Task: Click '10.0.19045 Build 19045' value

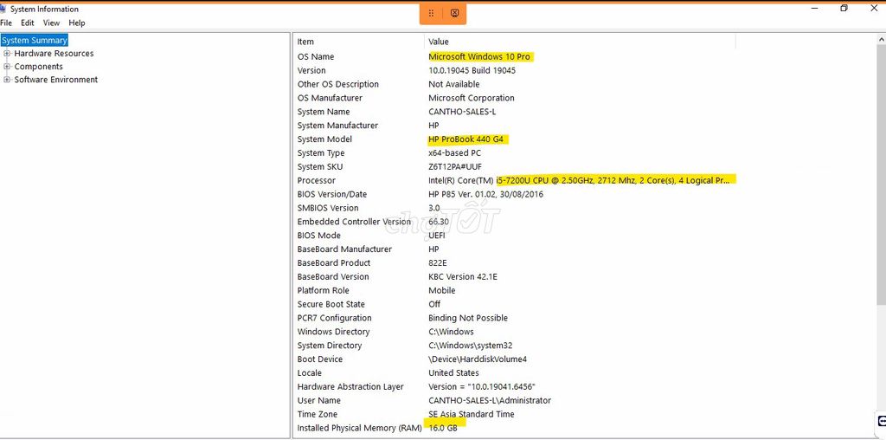Action: click(472, 70)
